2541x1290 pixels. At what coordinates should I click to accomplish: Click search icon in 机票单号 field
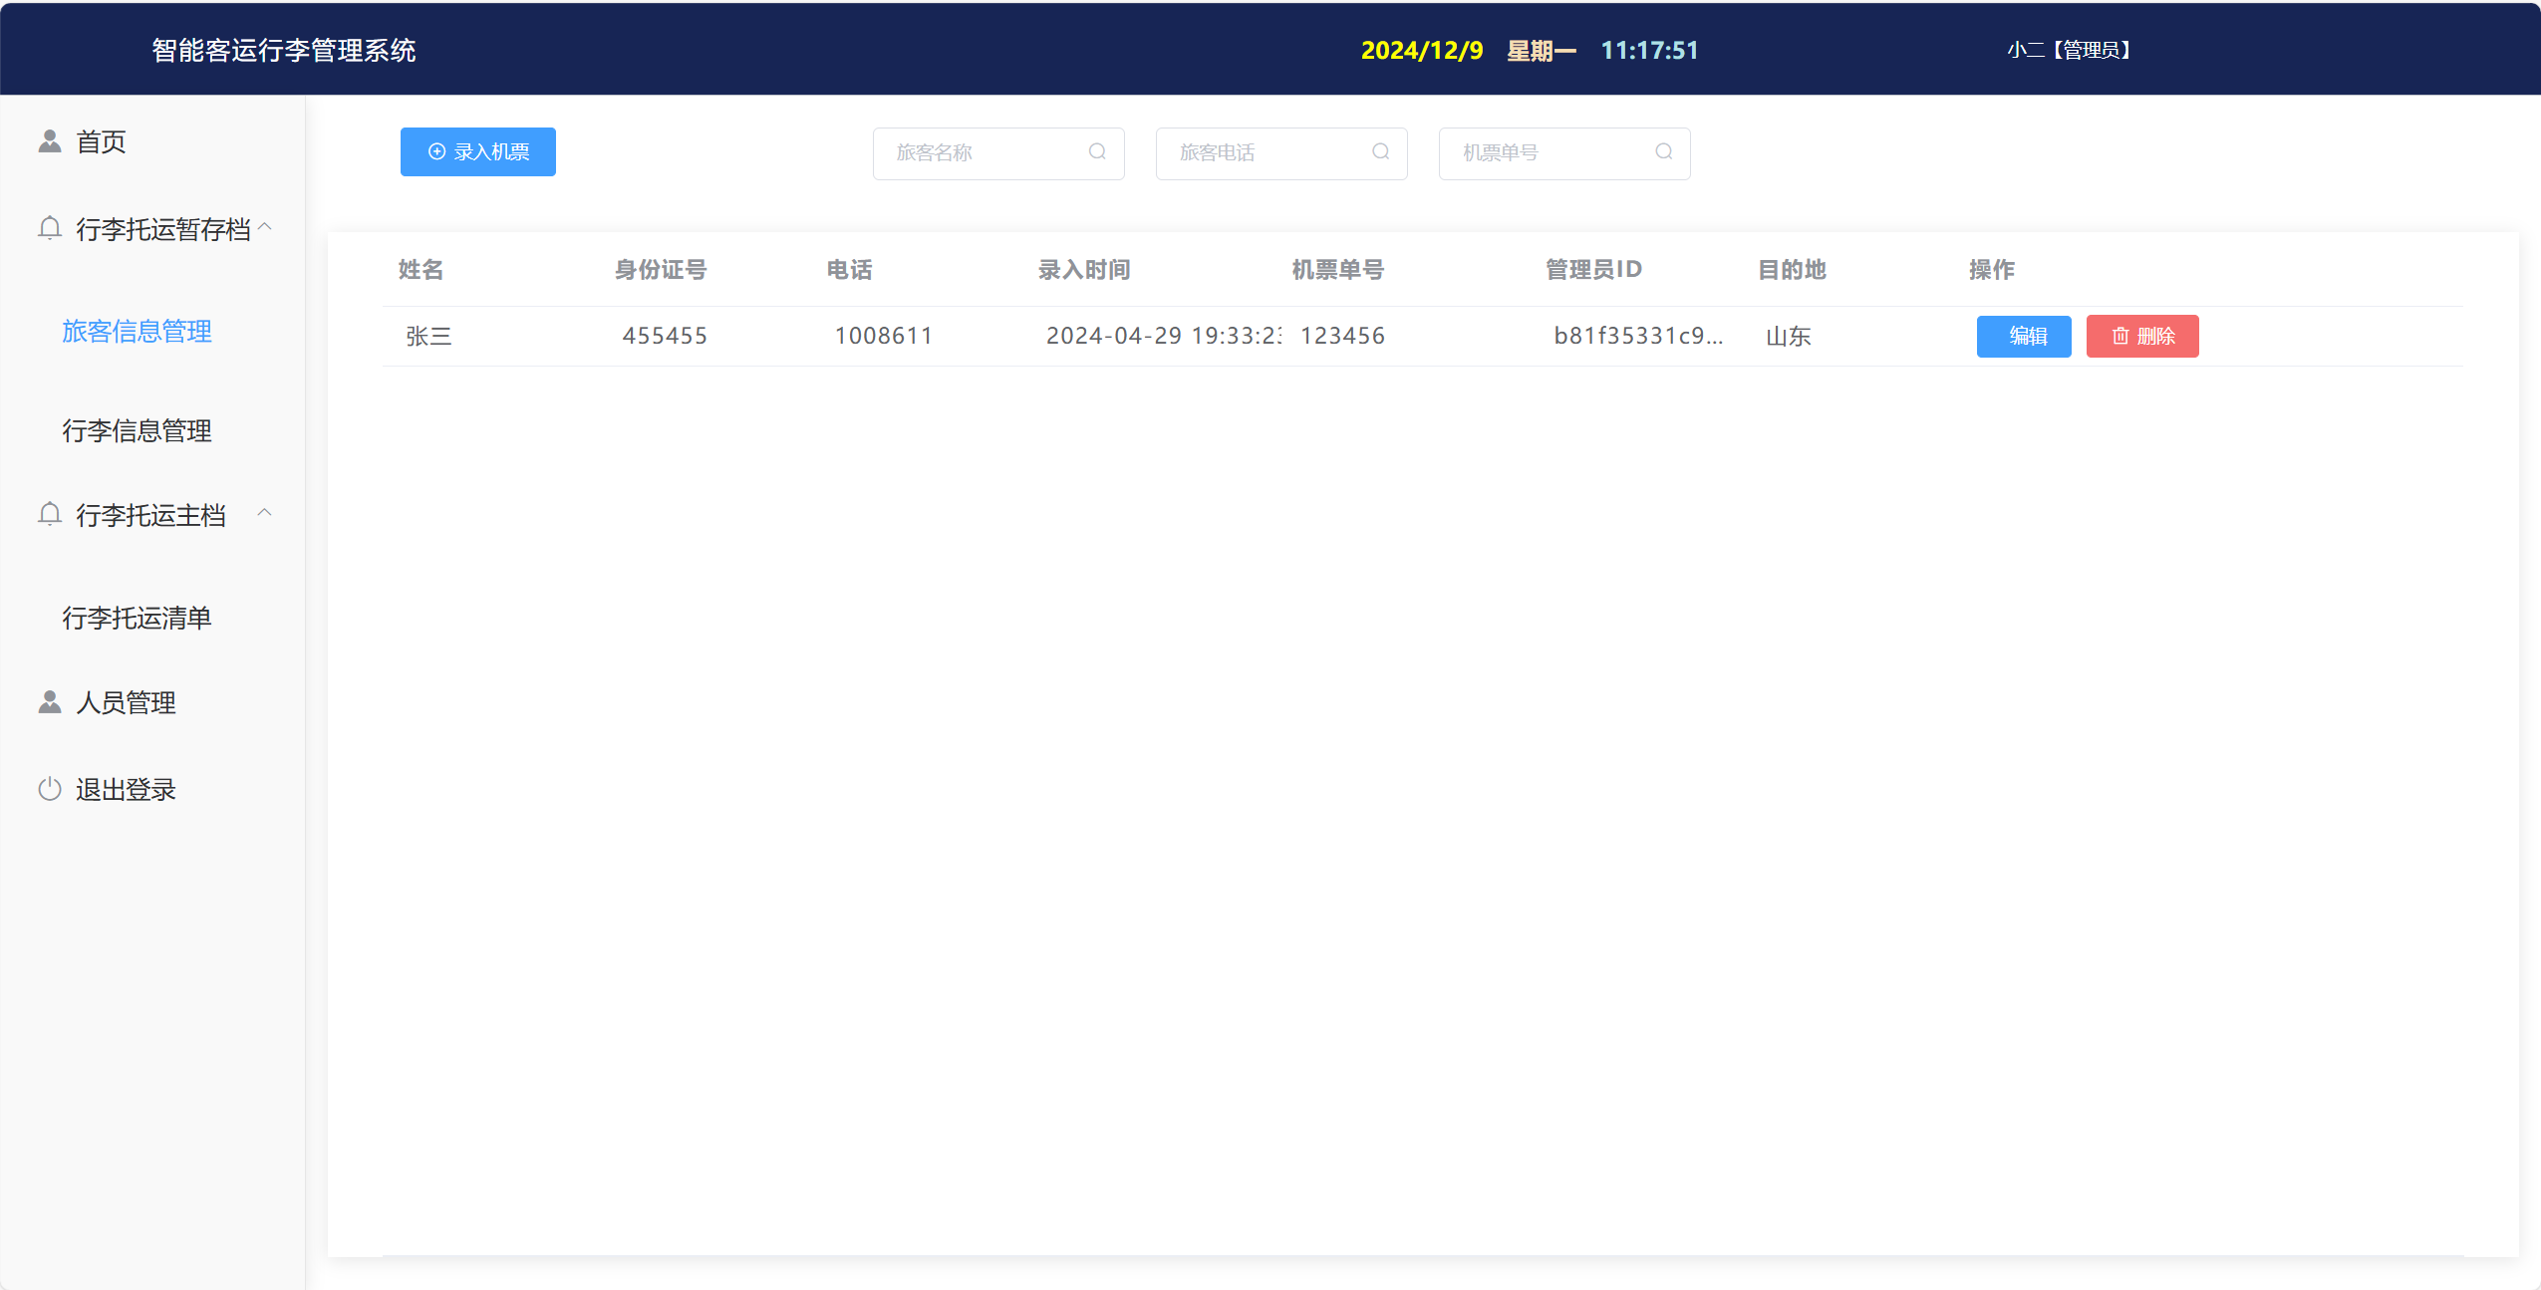(x=1663, y=152)
